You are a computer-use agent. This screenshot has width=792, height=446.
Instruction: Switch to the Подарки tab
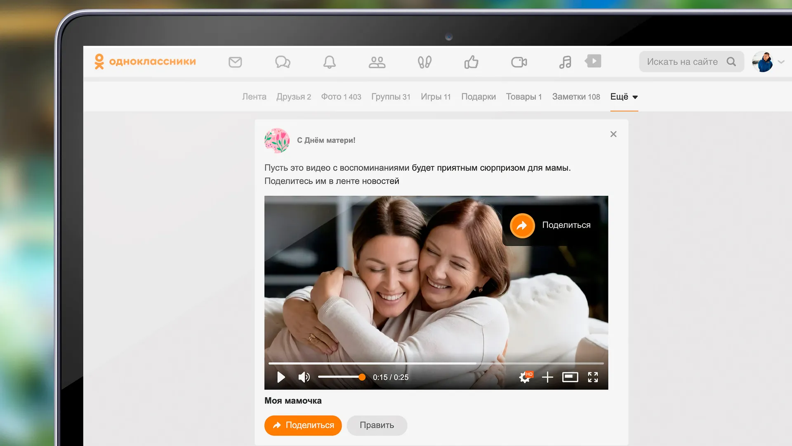(x=478, y=97)
